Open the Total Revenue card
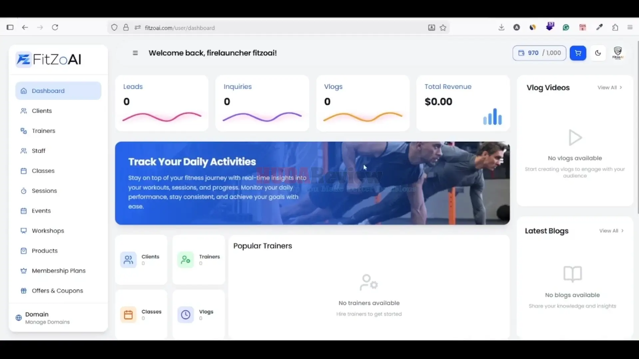This screenshot has width=639, height=359. [x=463, y=103]
